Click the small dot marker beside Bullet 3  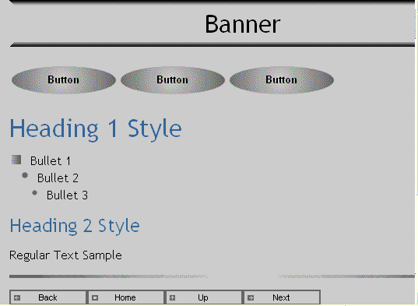pyautogui.click(x=34, y=193)
